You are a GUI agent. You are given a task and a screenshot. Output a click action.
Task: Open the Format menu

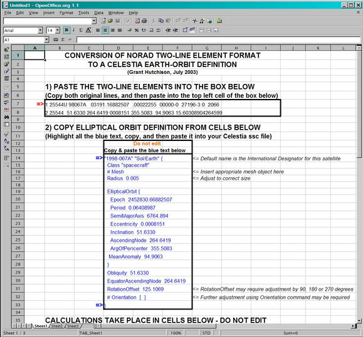[66, 13]
